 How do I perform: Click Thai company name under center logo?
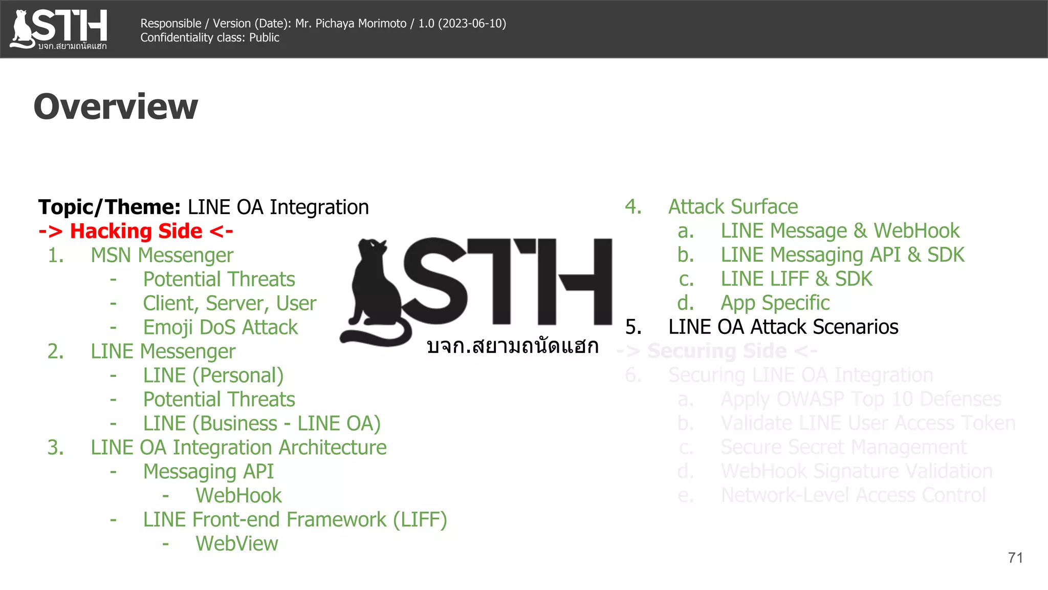tap(512, 346)
